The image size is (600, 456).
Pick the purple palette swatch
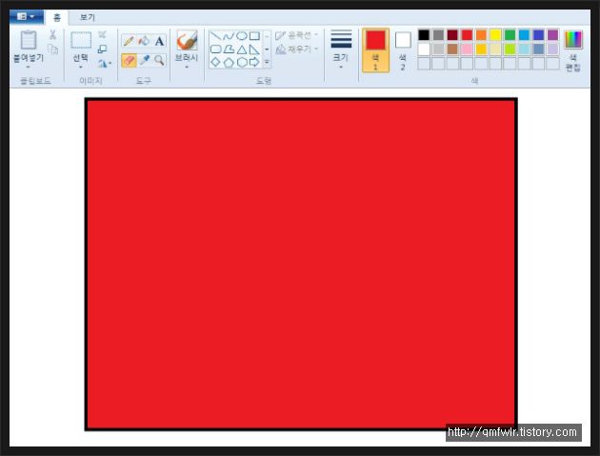553,35
